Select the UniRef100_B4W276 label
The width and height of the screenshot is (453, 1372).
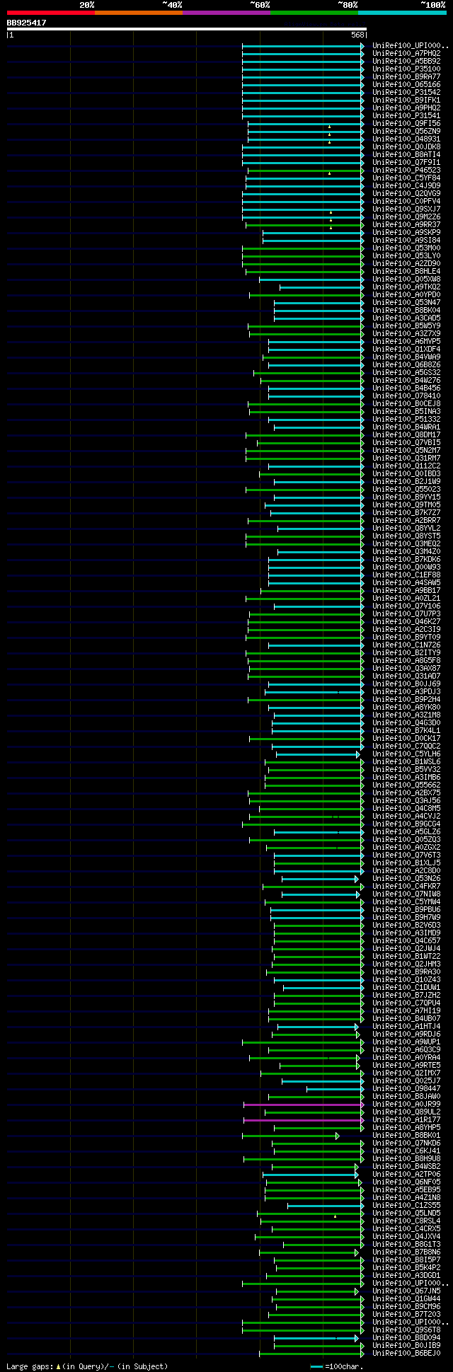[406, 380]
